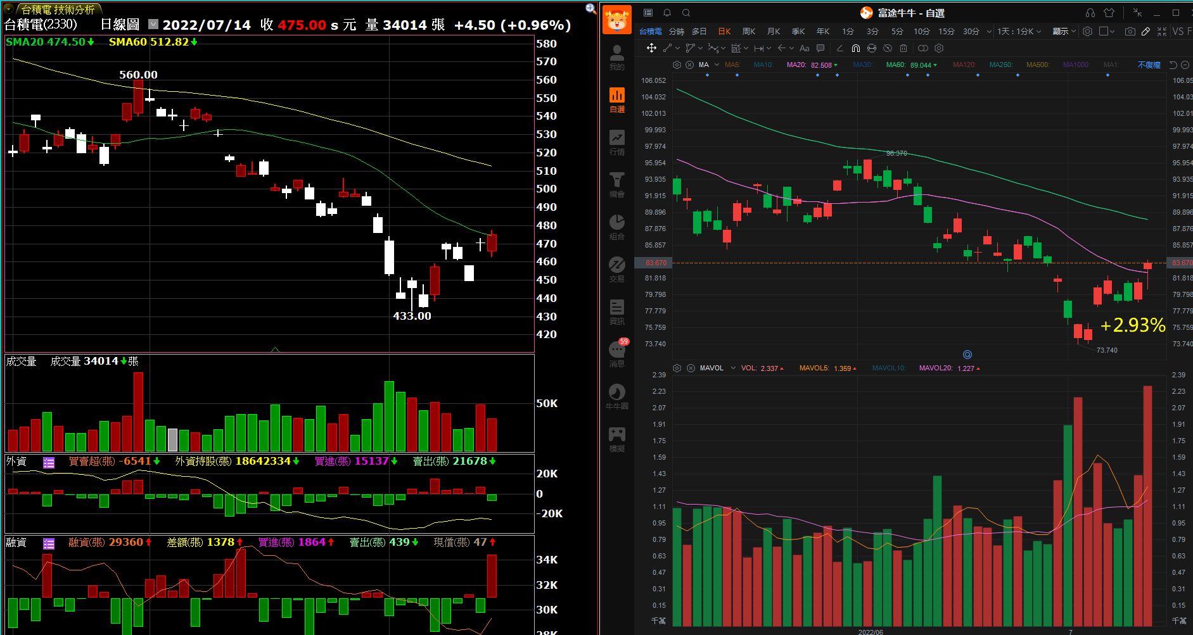Viewport: 1193px width, 635px height.
Task: Select the move crosshair cursor tool
Action: point(651,48)
